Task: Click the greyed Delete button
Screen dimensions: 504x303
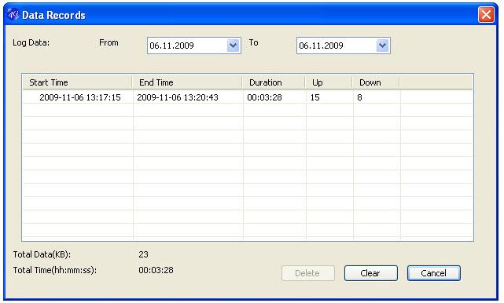Action: point(308,273)
